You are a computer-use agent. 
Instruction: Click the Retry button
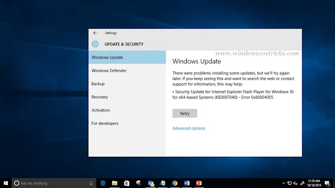coord(185,113)
